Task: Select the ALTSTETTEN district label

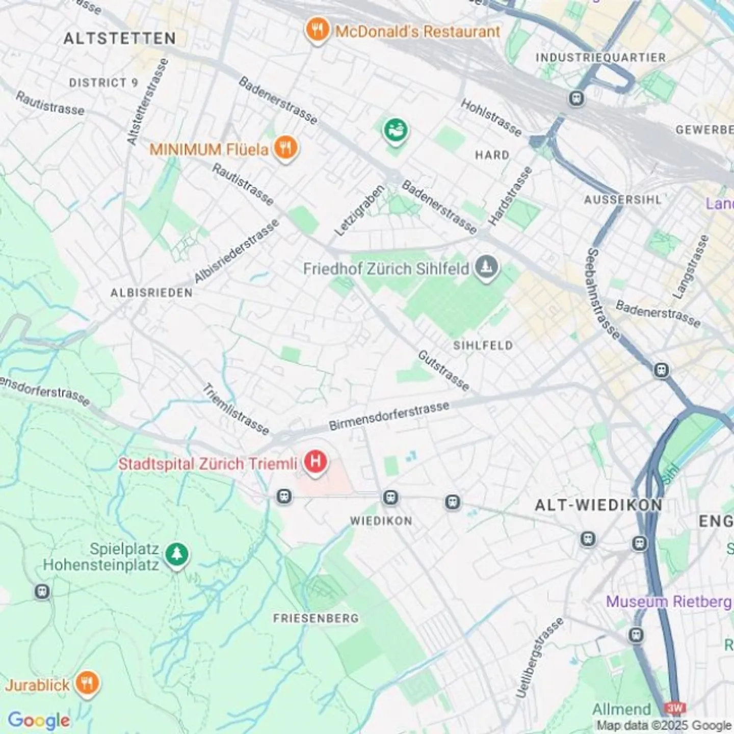Action: 120,38
